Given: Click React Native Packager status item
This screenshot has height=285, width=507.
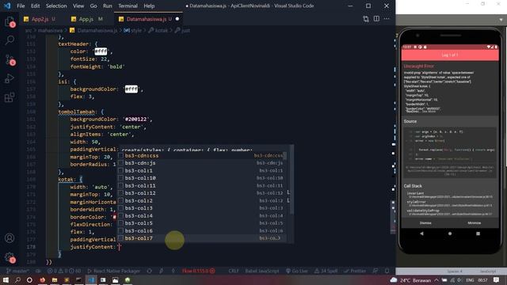Looking at the screenshot, I should pos(114,271).
